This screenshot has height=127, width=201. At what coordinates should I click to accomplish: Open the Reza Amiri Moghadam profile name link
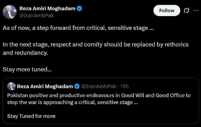click(x=47, y=8)
